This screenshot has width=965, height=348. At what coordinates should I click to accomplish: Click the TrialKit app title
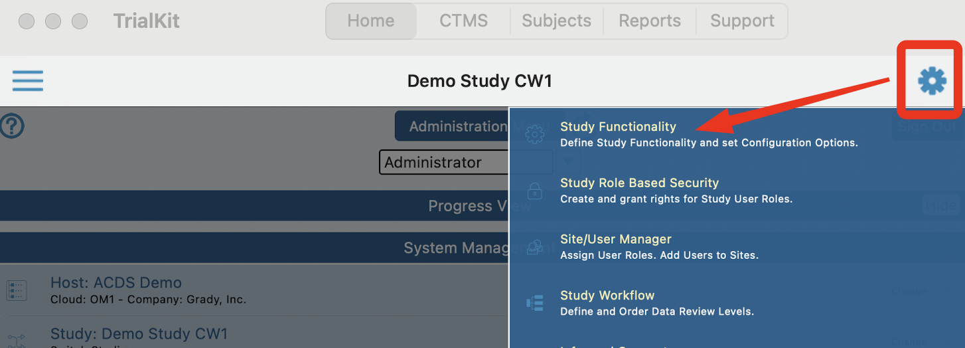147,21
